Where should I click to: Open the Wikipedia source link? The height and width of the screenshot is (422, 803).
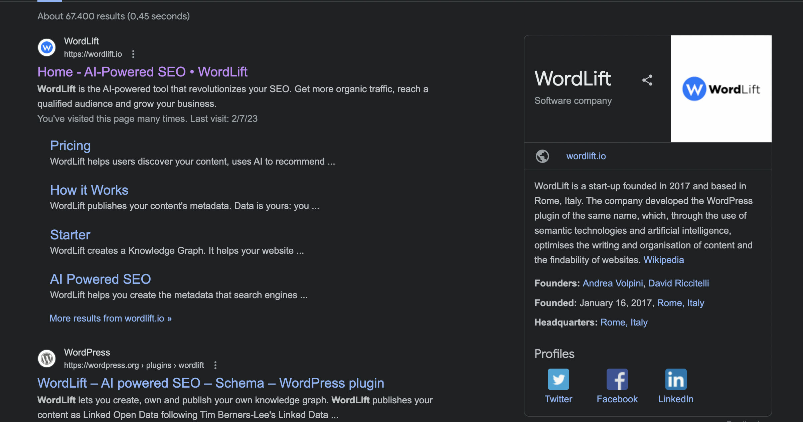click(664, 260)
